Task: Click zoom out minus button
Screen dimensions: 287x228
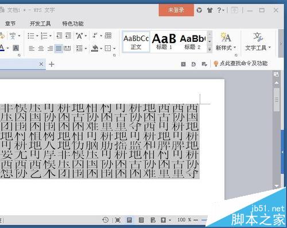Action: point(196,220)
